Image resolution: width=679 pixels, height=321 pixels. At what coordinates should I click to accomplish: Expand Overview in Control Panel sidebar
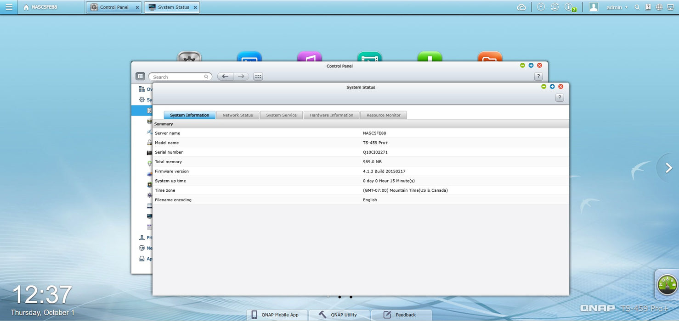coord(145,89)
